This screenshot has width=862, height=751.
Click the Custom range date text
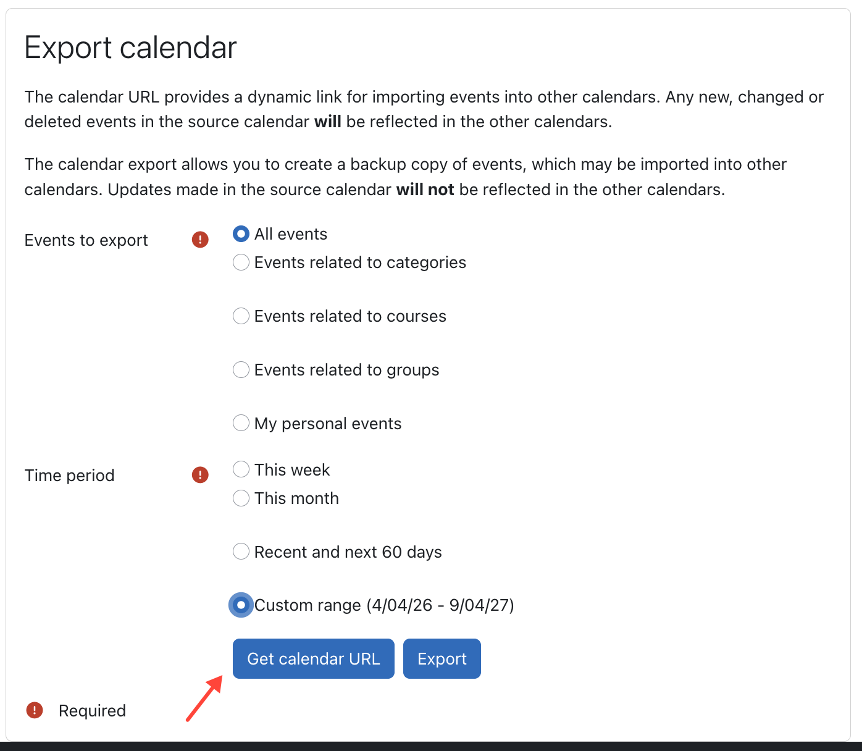[x=385, y=605]
